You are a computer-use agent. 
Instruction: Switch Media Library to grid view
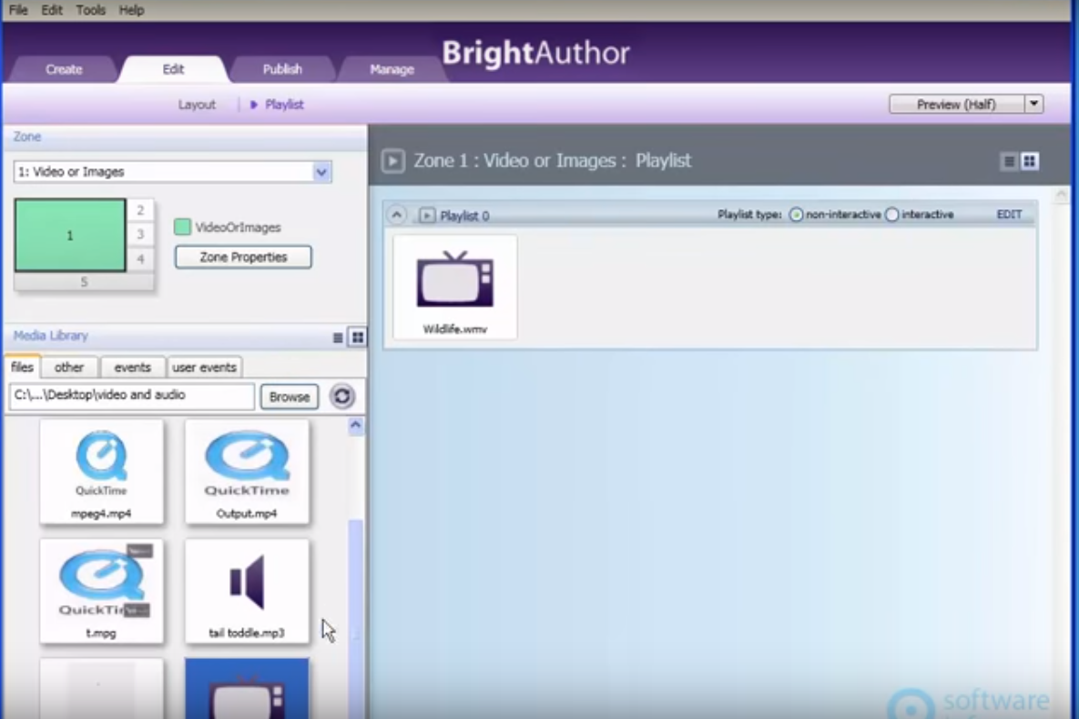357,337
